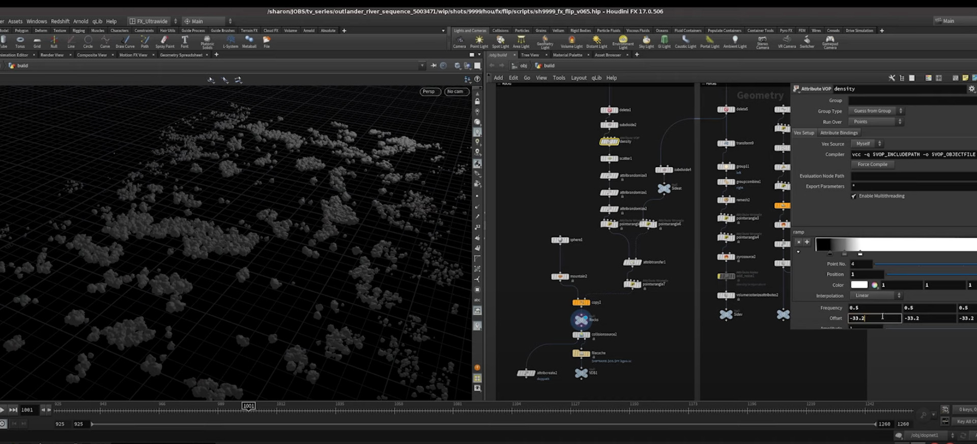
Task: Add a Volume Light from the shelf
Action: 571,42
